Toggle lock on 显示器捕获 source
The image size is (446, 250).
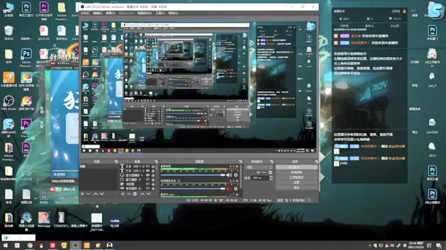point(153,175)
